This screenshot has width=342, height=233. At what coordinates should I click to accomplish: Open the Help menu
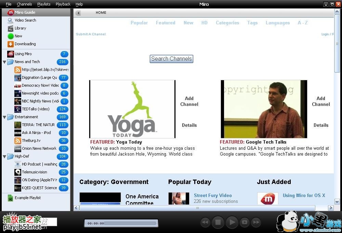[x=79, y=4]
